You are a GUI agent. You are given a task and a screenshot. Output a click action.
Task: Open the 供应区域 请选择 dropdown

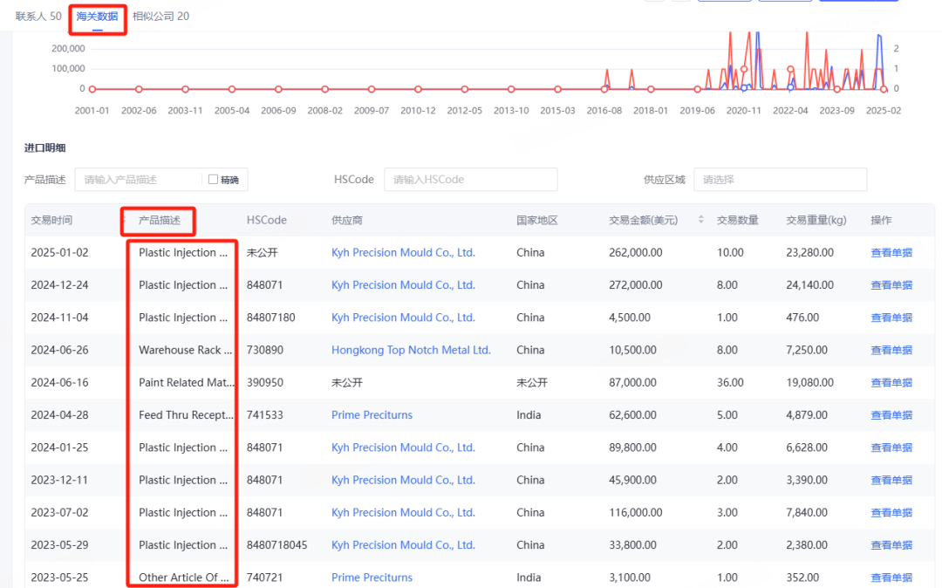pos(780,179)
